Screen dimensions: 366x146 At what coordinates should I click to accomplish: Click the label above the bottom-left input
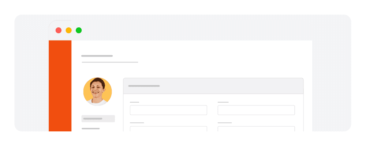point(137,123)
